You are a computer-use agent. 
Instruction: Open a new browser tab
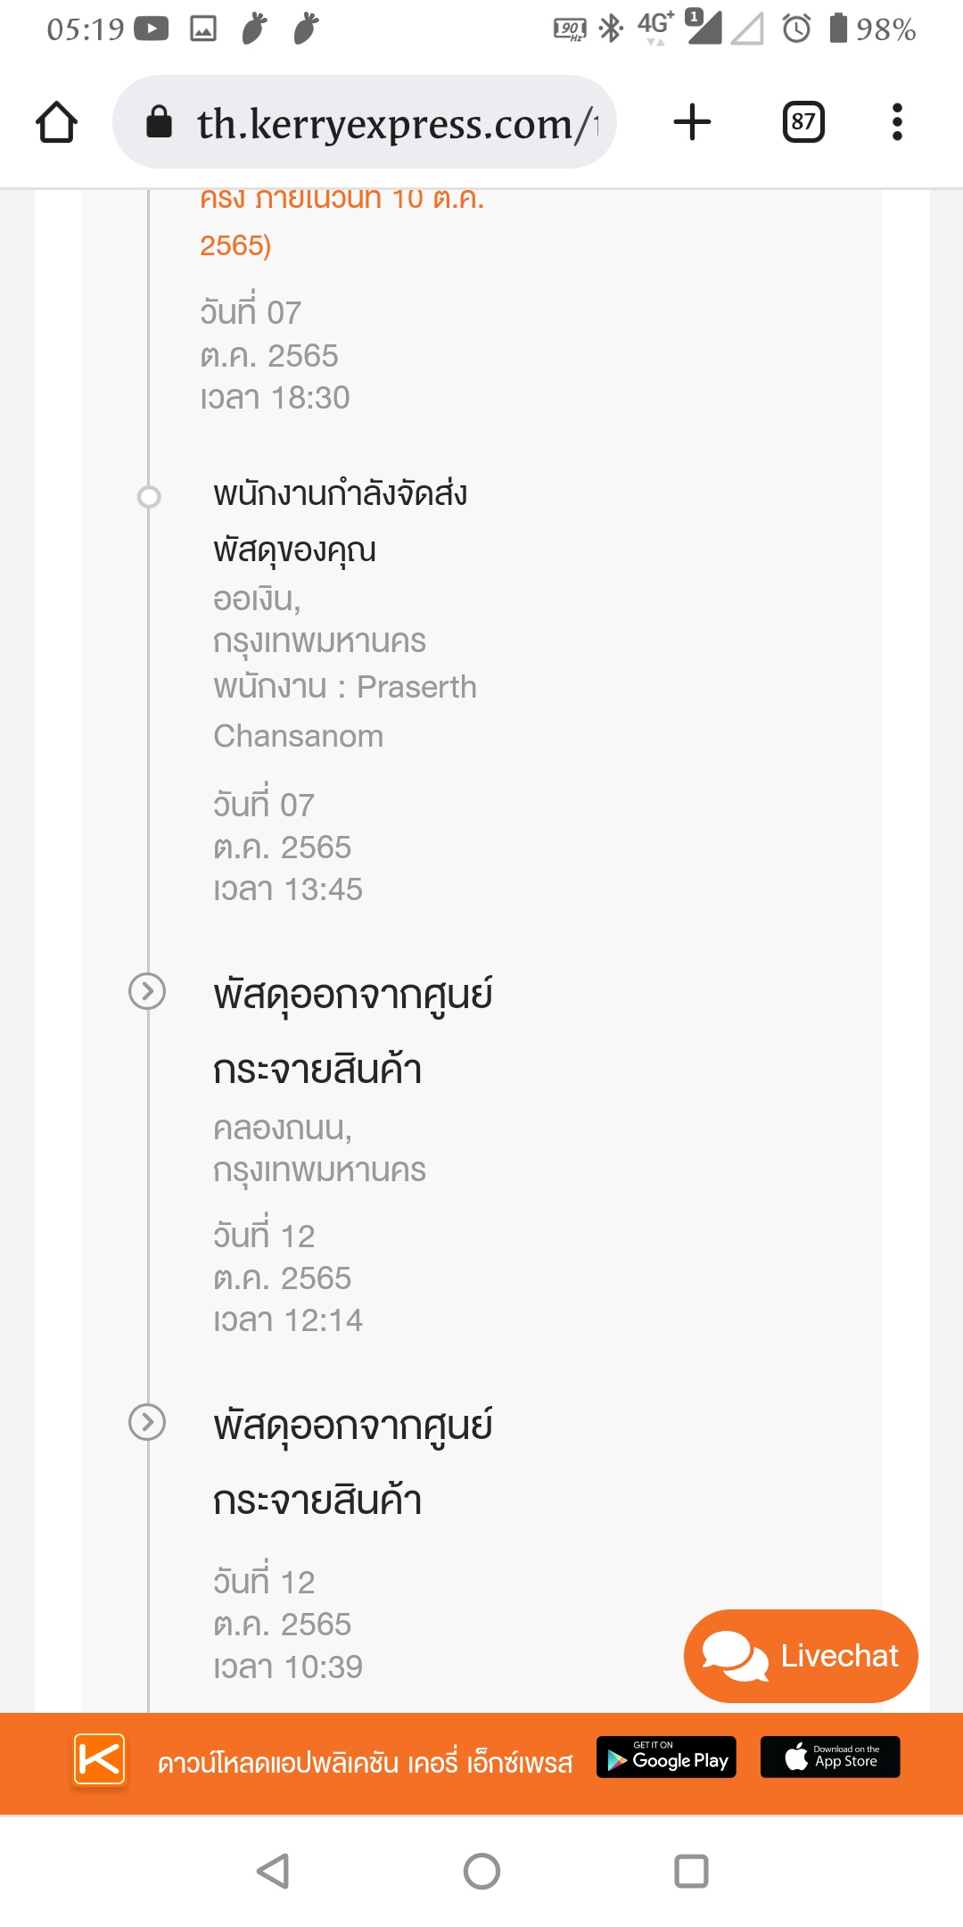click(692, 122)
